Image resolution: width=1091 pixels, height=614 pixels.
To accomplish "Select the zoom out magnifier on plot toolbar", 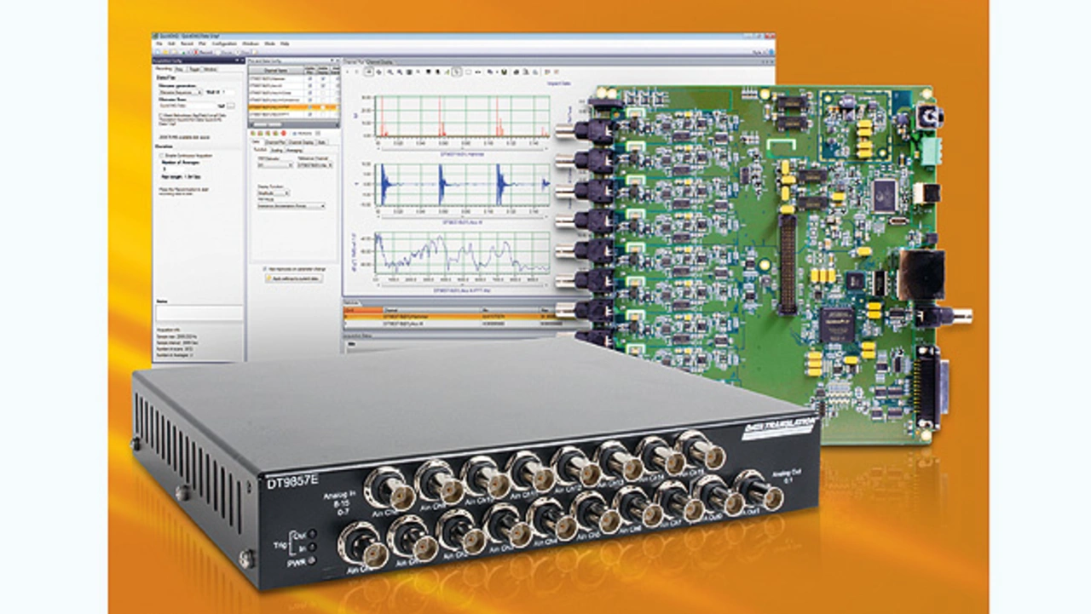I will pyautogui.click(x=399, y=72).
